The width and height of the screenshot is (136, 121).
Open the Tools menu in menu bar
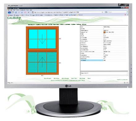point(28,10)
